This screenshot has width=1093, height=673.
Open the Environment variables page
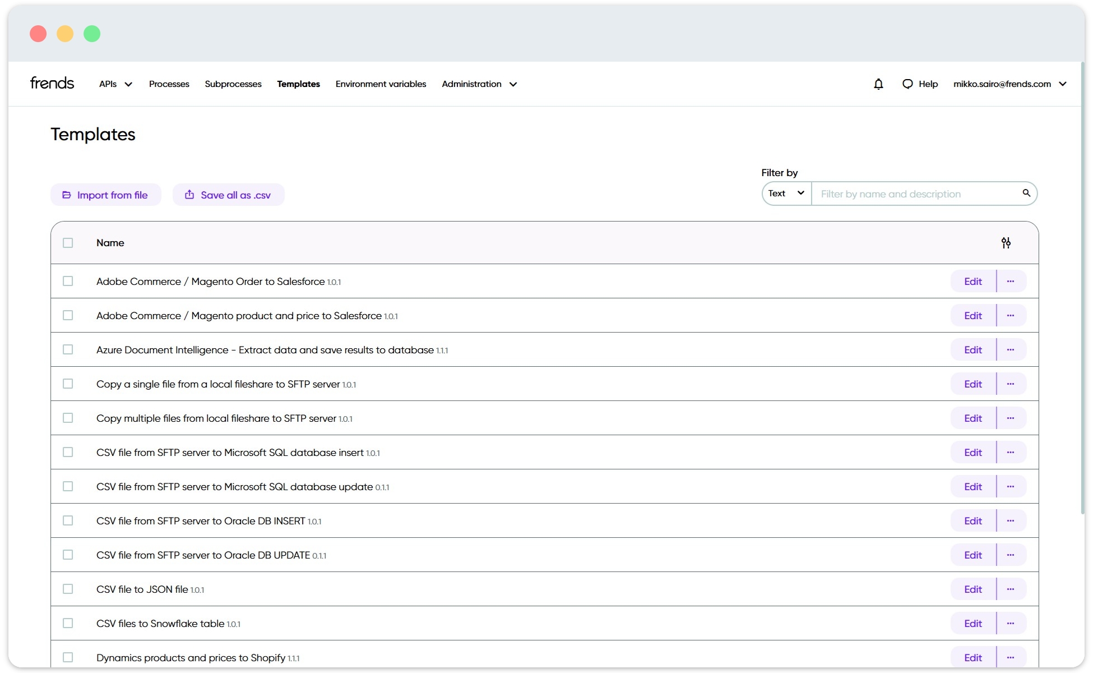(x=381, y=84)
